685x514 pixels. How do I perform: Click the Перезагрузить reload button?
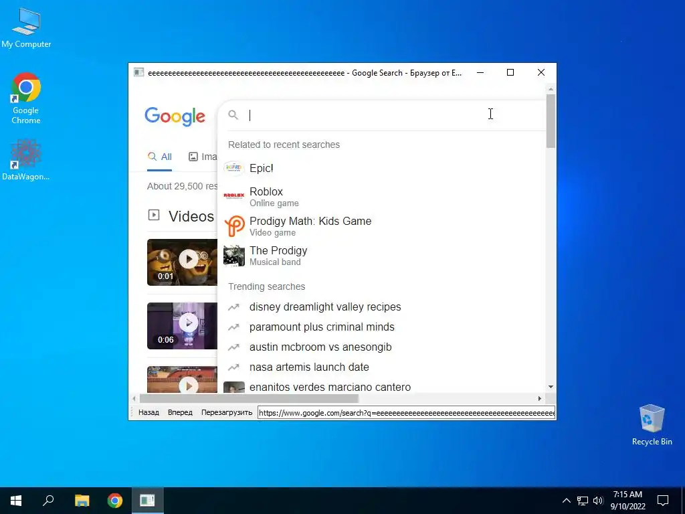pyautogui.click(x=227, y=412)
